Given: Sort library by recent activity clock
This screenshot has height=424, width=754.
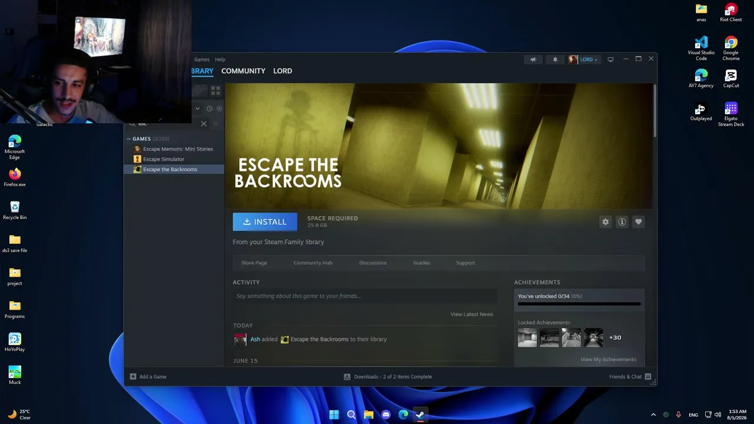Looking at the screenshot, I should (x=209, y=108).
